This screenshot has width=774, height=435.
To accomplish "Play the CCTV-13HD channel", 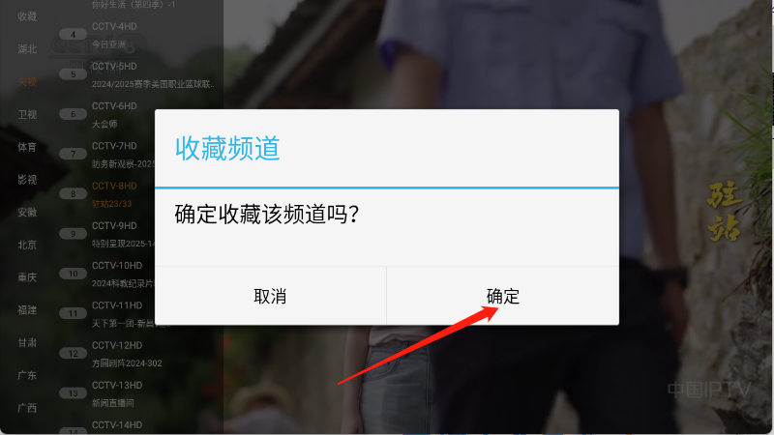I will 117,385.
